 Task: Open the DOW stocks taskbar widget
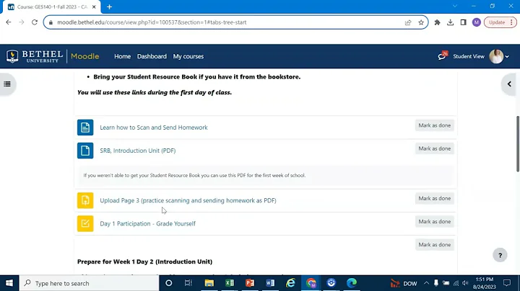pyautogui.click(x=404, y=283)
